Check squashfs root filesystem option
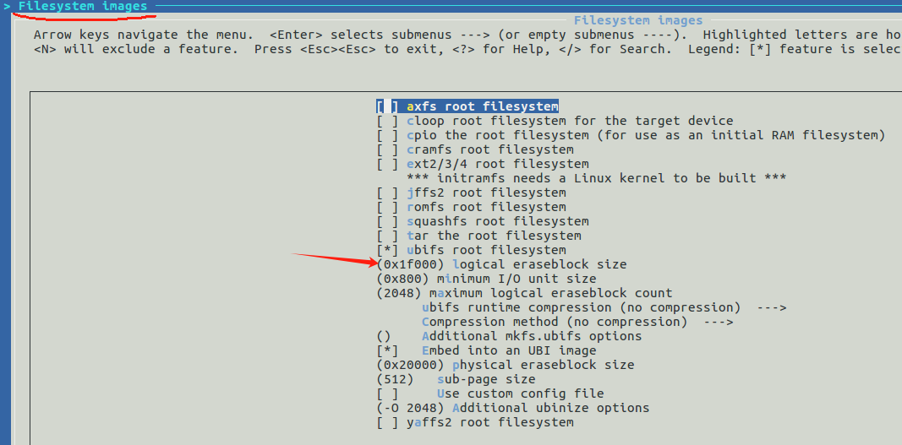The width and height of the screenshot is (902, 445). [x=387, y=221]
